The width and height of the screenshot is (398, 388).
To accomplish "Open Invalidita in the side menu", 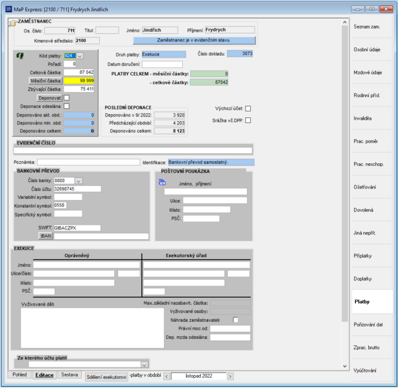I will tap(372, 118).
